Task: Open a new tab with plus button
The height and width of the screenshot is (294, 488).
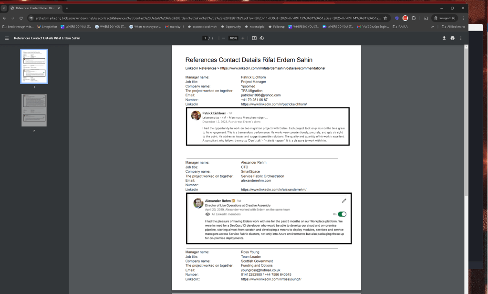Action: click(67, 8)
